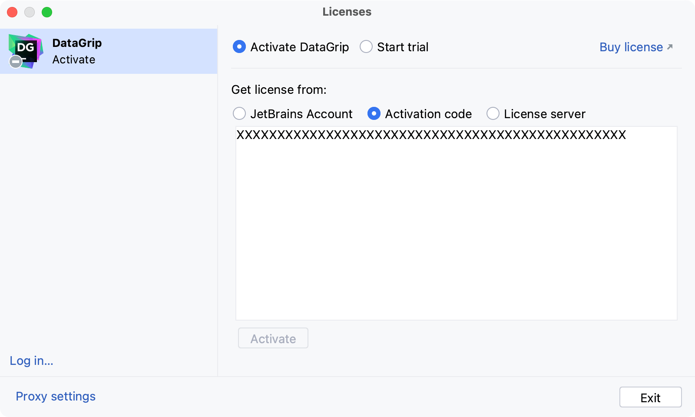The width and height of the screenshot is (695, 417).
Task: Choose JetBrains Account as license source
Action: point(239,114)
